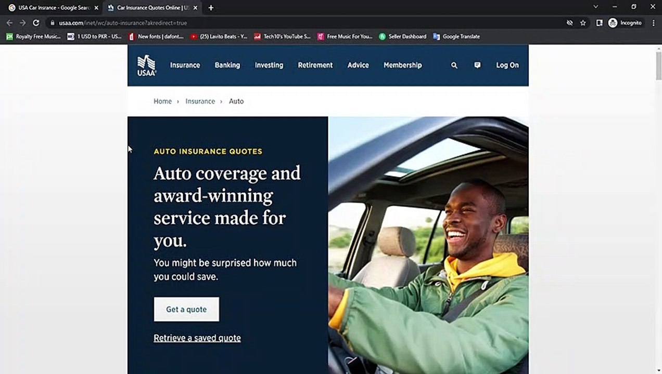Open a new tab with plus icon
The height and width of the screenshot is (374, 662).
(211, 8)
